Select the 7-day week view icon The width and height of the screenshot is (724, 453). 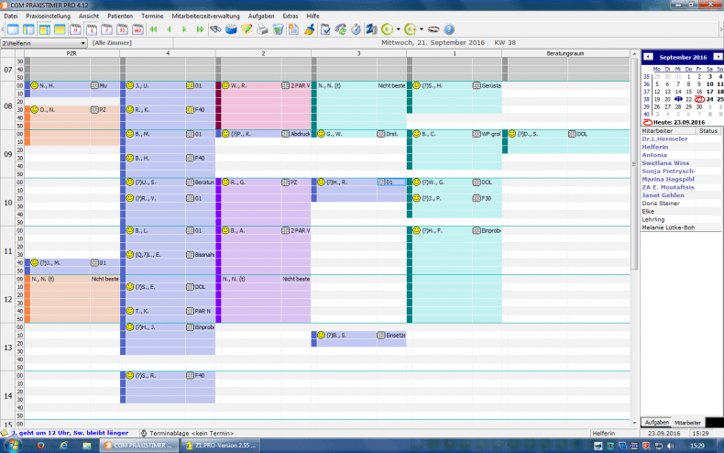coord(106,29)
